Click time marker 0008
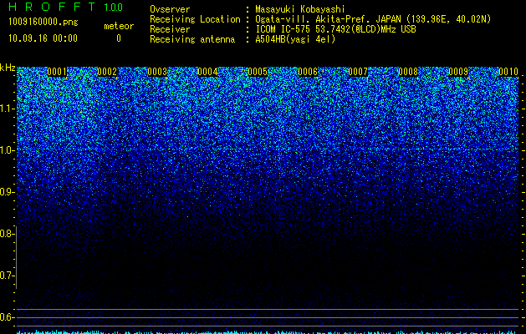 point(408,72)
